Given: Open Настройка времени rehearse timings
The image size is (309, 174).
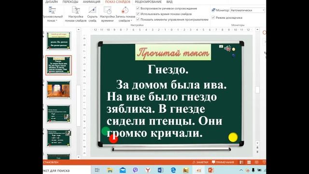Looking at the screenshot, I should (107, 14).
